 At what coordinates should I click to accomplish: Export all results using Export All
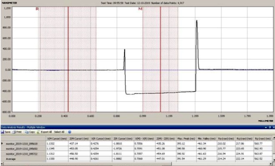(44, 132)
